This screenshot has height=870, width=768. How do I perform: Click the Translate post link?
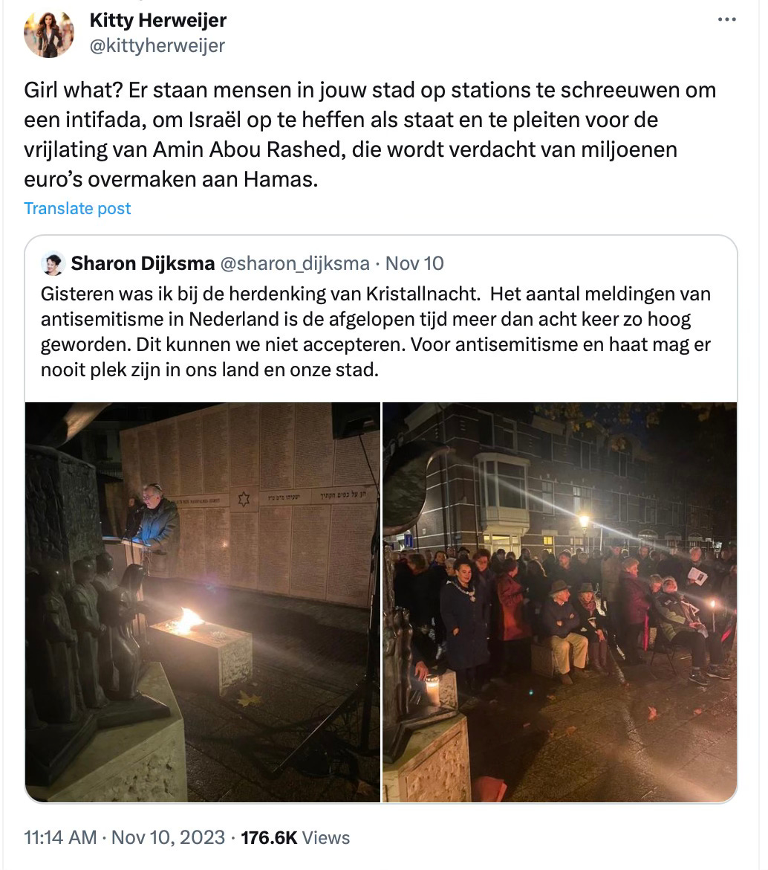click(77, 208)
